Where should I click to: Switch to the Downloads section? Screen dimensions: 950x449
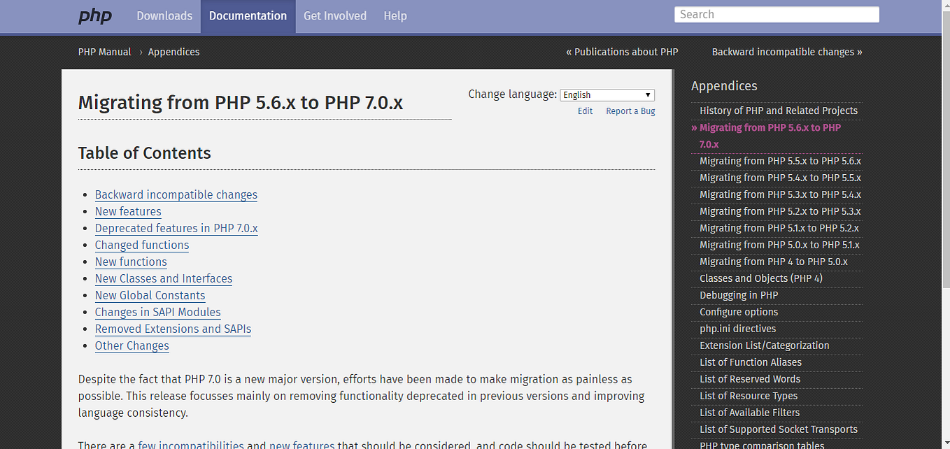(164, 15)
